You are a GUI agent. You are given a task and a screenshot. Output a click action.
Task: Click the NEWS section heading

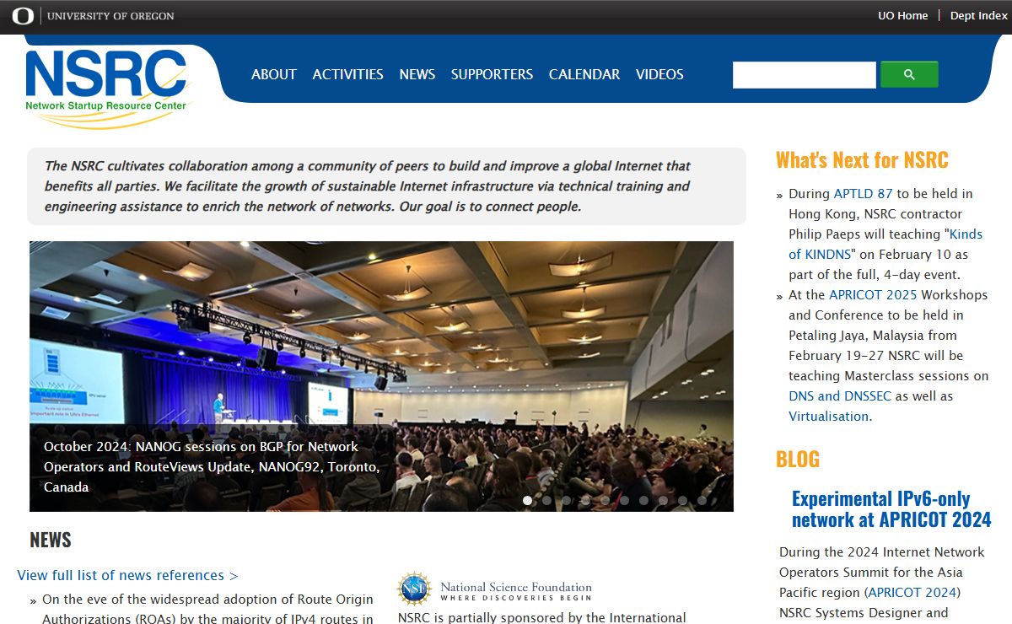click(51, 540)
